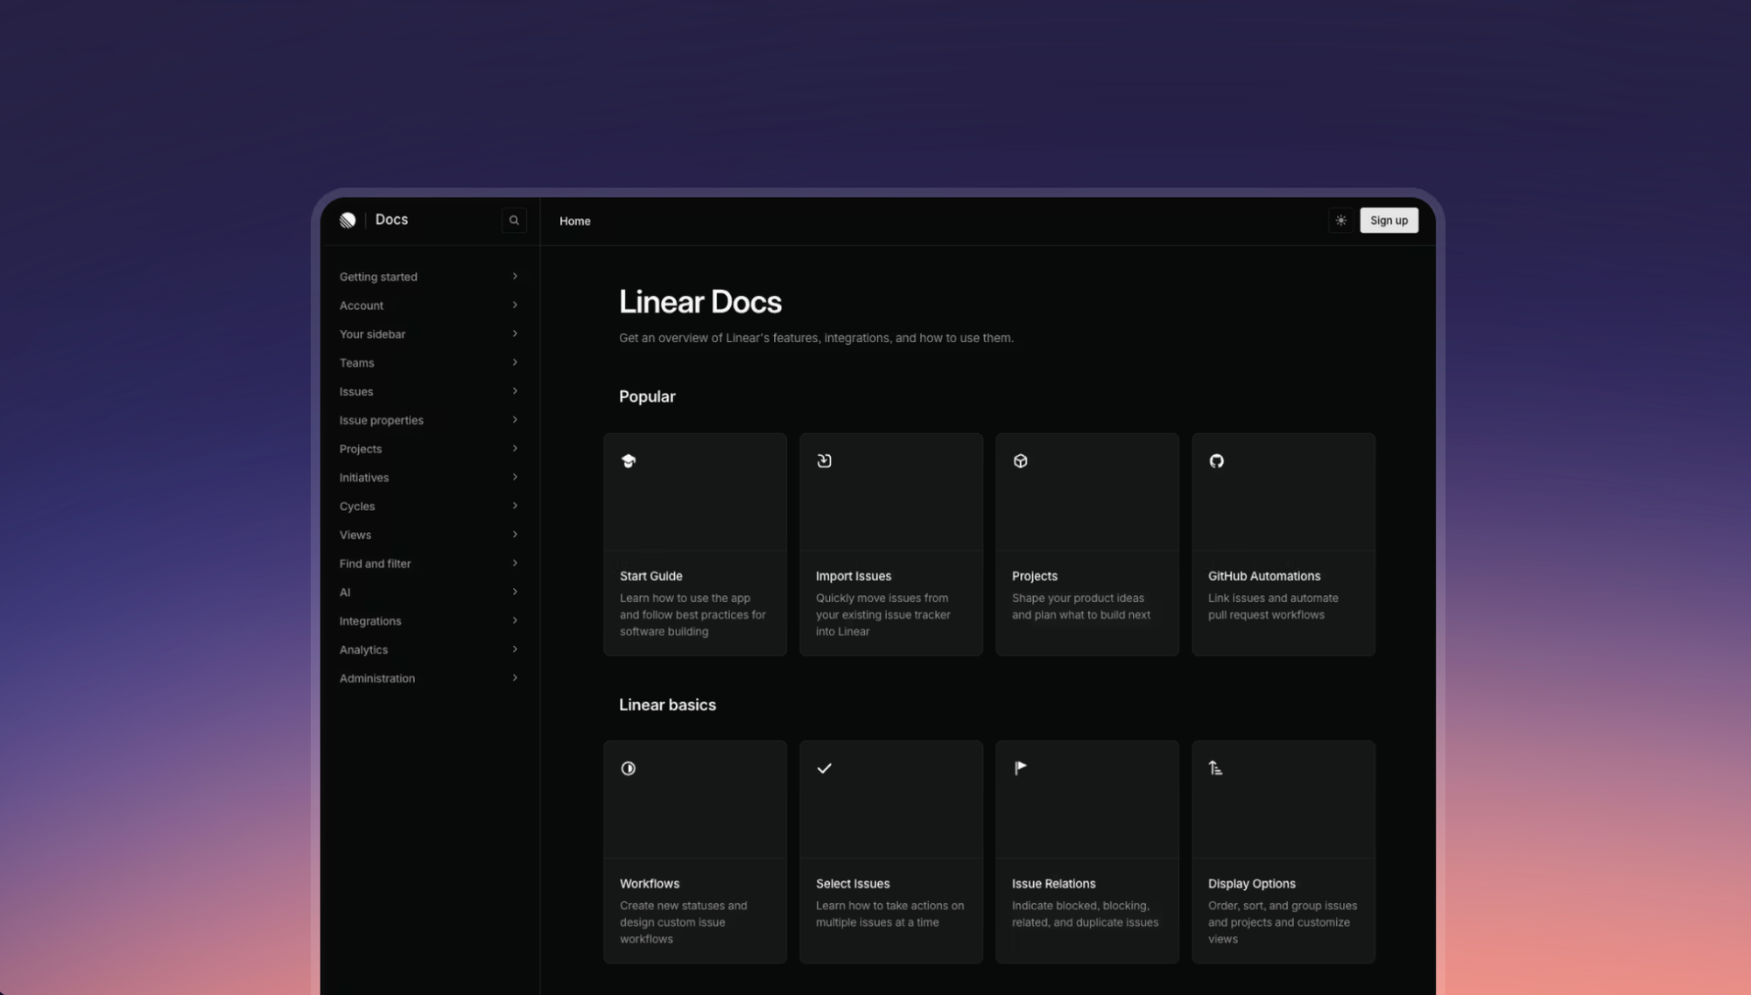
Task: Click the Projects cube icon
Action: 1020,461
